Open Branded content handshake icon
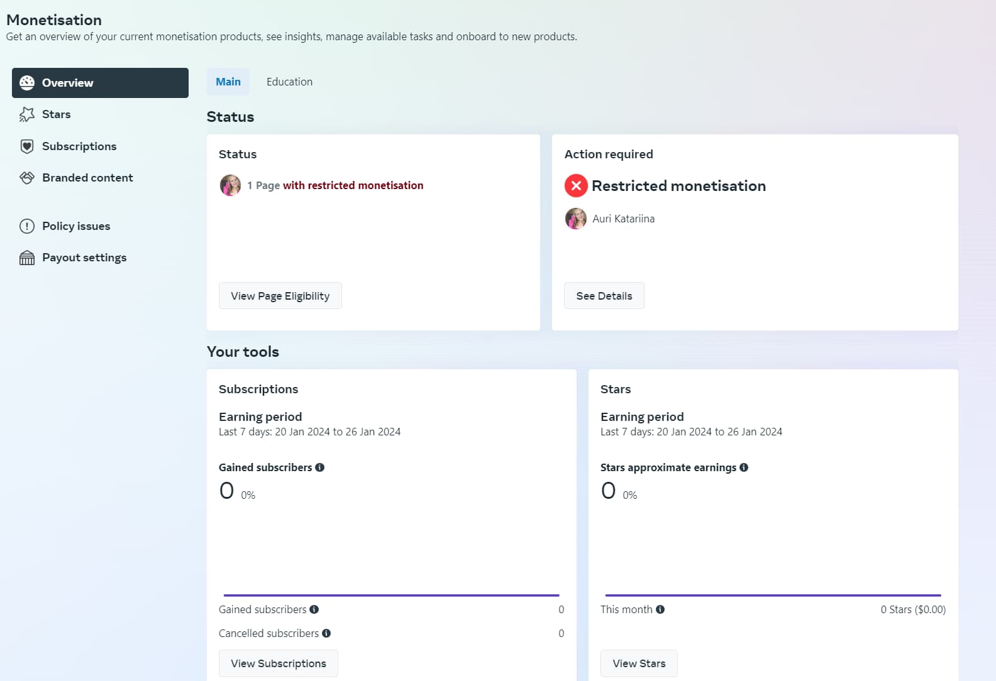 click(x=26, y=178)
